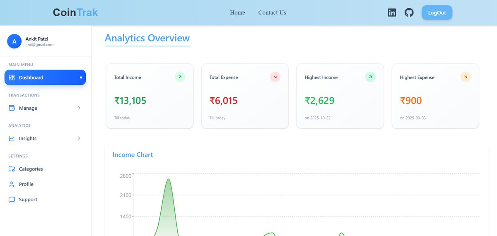Open the LinkedIn icon in header
The height and width of the screenshot is (236, 497).
pos(392,12)
